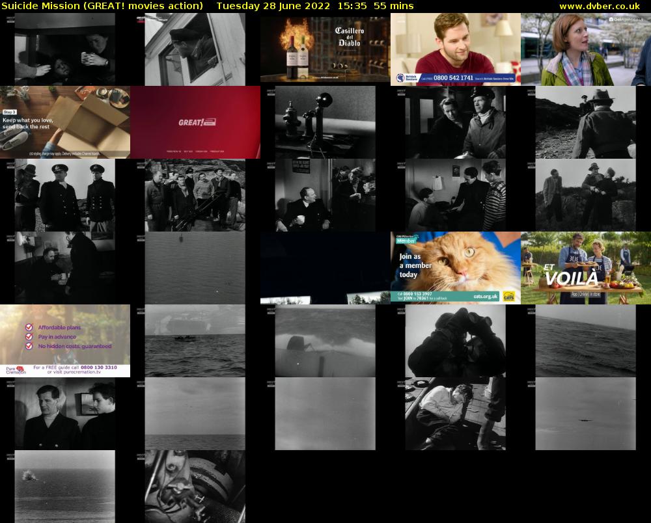Select the red-haired woman in green jacket thumbnail
Viewport: 651px width, 523px height.
pos(586,49)
